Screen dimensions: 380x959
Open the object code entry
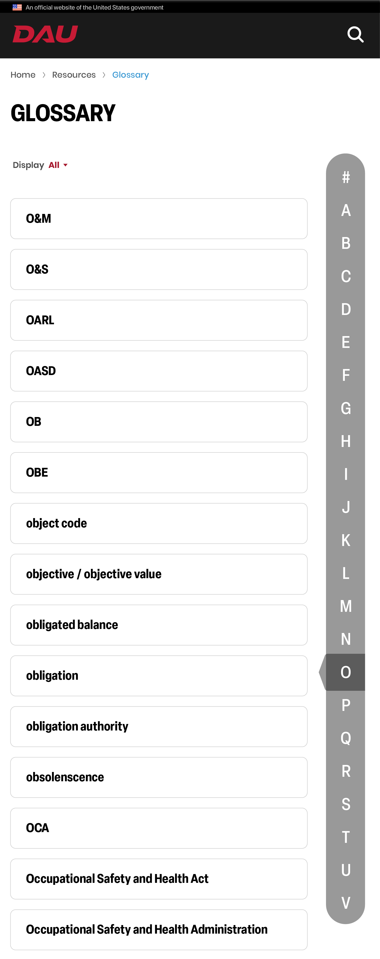[159, 523]
